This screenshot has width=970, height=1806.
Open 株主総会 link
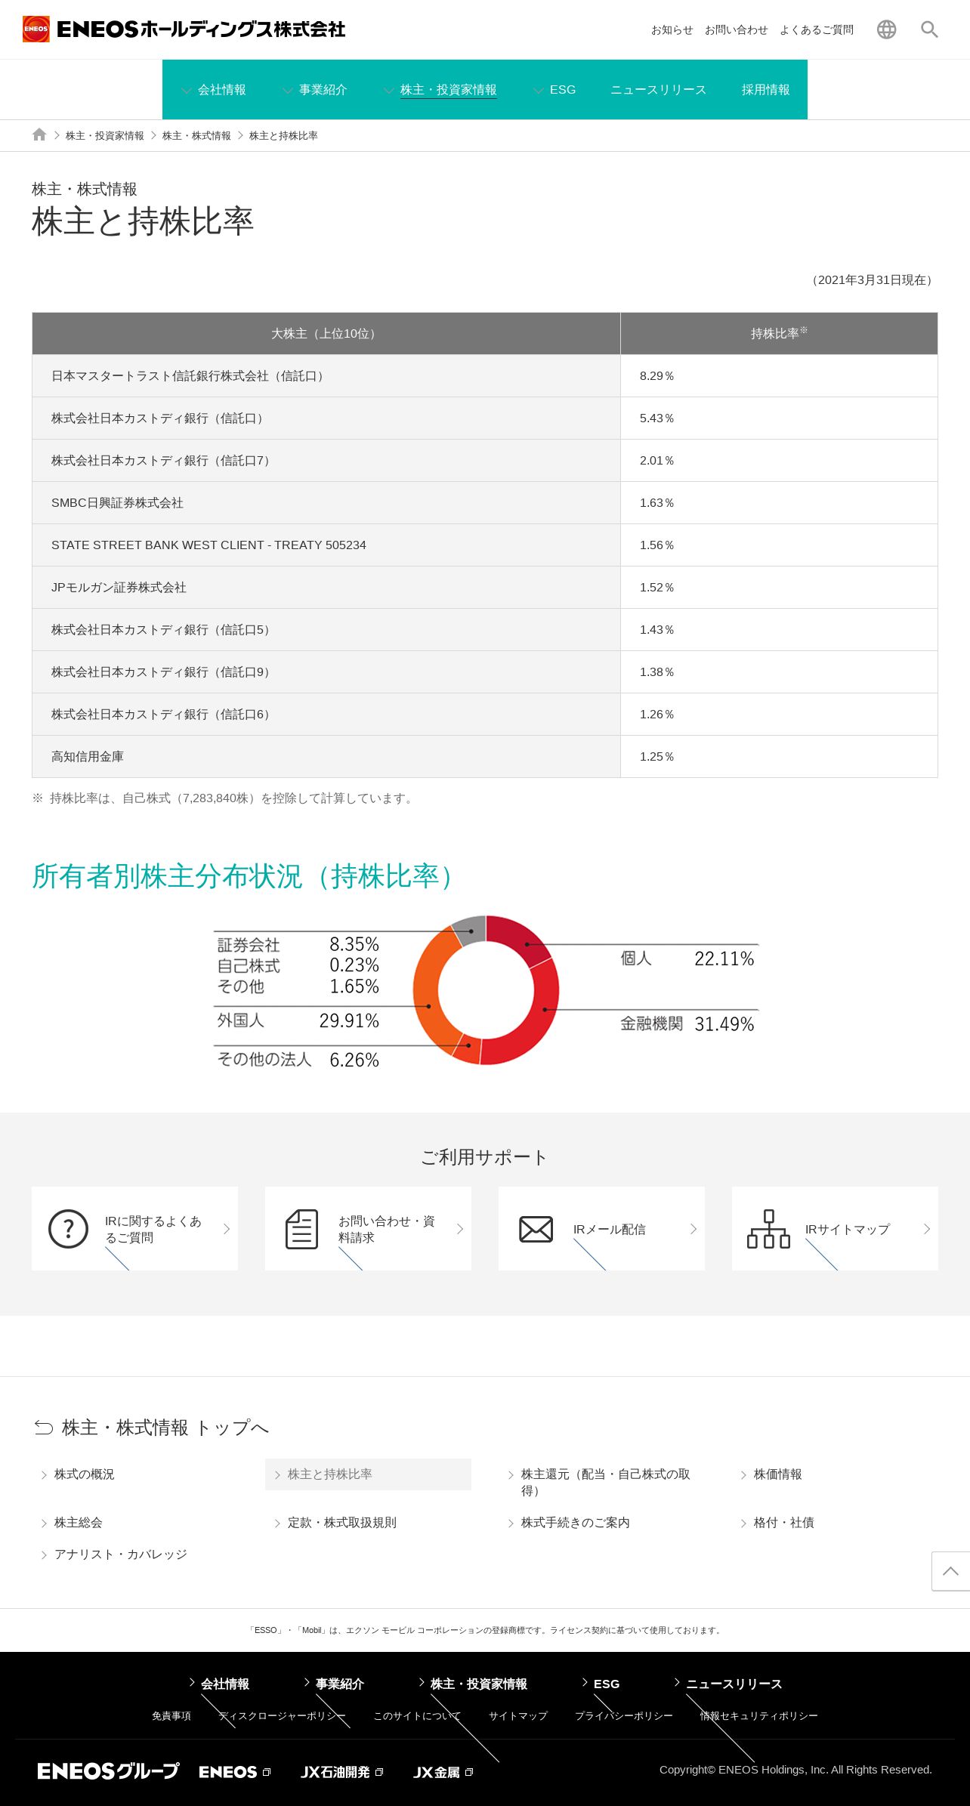coord(78,1523)
